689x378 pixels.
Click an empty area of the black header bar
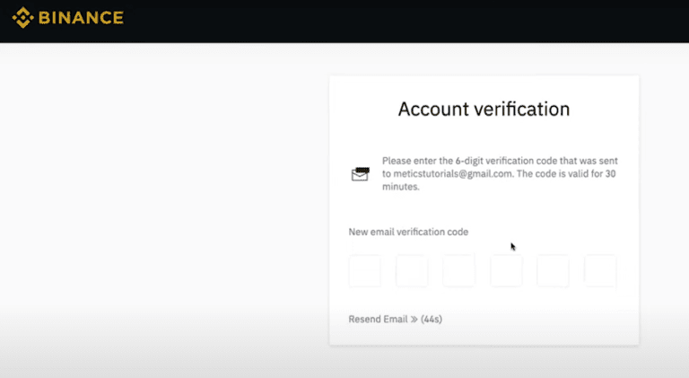coord(396,21)
